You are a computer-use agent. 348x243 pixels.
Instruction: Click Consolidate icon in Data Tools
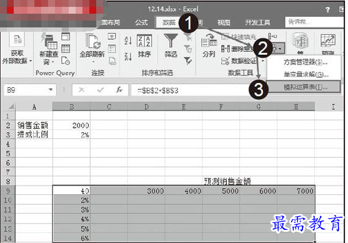272,36
